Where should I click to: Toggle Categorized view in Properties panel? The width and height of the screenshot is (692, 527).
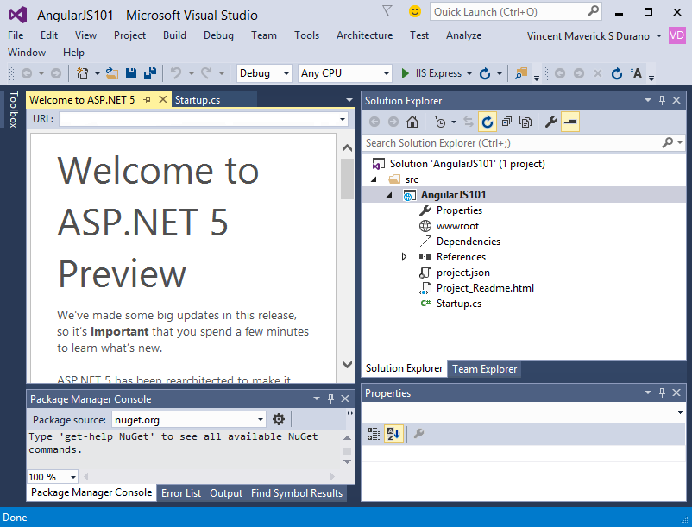[374, 434]
